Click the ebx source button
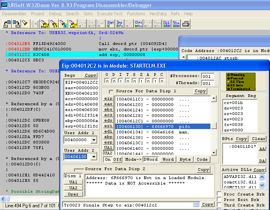 click(108, 109)
